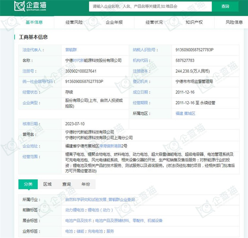Click the 电池 business tag
This screenshot has width=248, height=238.
(x=69, y=231)
